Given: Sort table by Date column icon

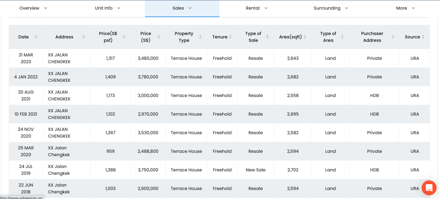Looking at the screenshot, I should [x=36, y=37].
